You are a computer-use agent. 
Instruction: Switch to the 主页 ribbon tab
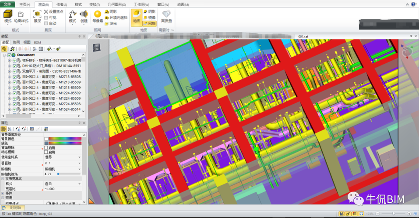pos(25,4)
